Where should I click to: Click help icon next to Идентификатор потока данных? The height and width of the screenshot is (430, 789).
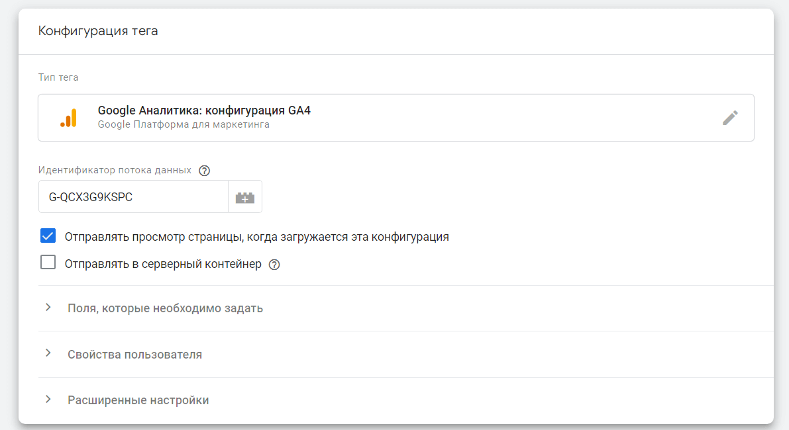coord(204,171)
